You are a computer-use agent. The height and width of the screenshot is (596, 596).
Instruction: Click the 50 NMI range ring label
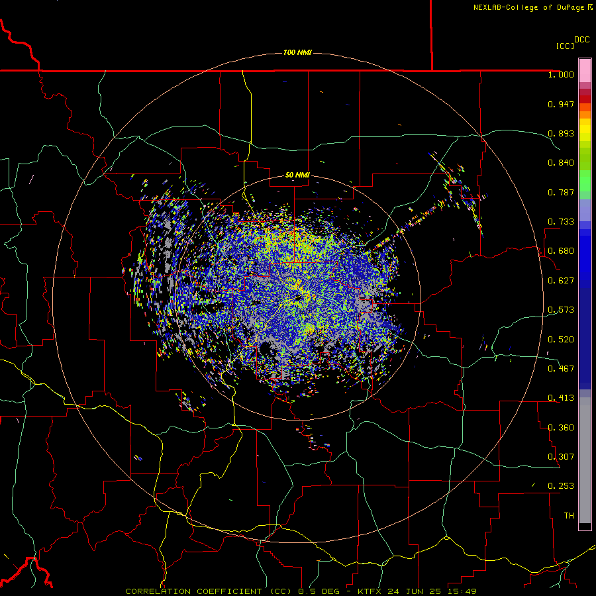297,175
